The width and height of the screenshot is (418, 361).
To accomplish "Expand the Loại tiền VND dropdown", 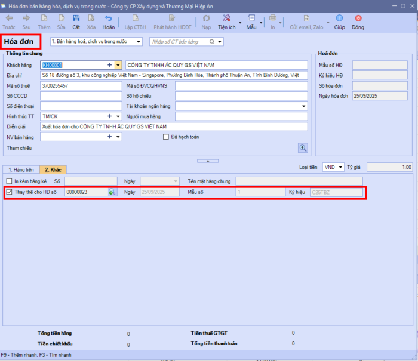I will point(340,168).
